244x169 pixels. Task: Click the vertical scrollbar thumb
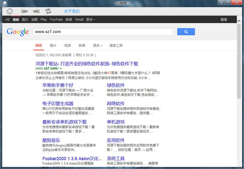click(239, 61)
